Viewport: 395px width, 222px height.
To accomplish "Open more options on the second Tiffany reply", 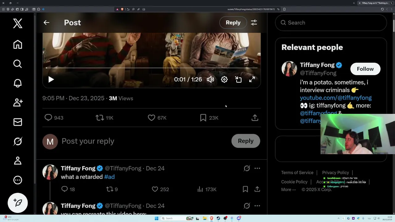I will [x=257, y=206].
